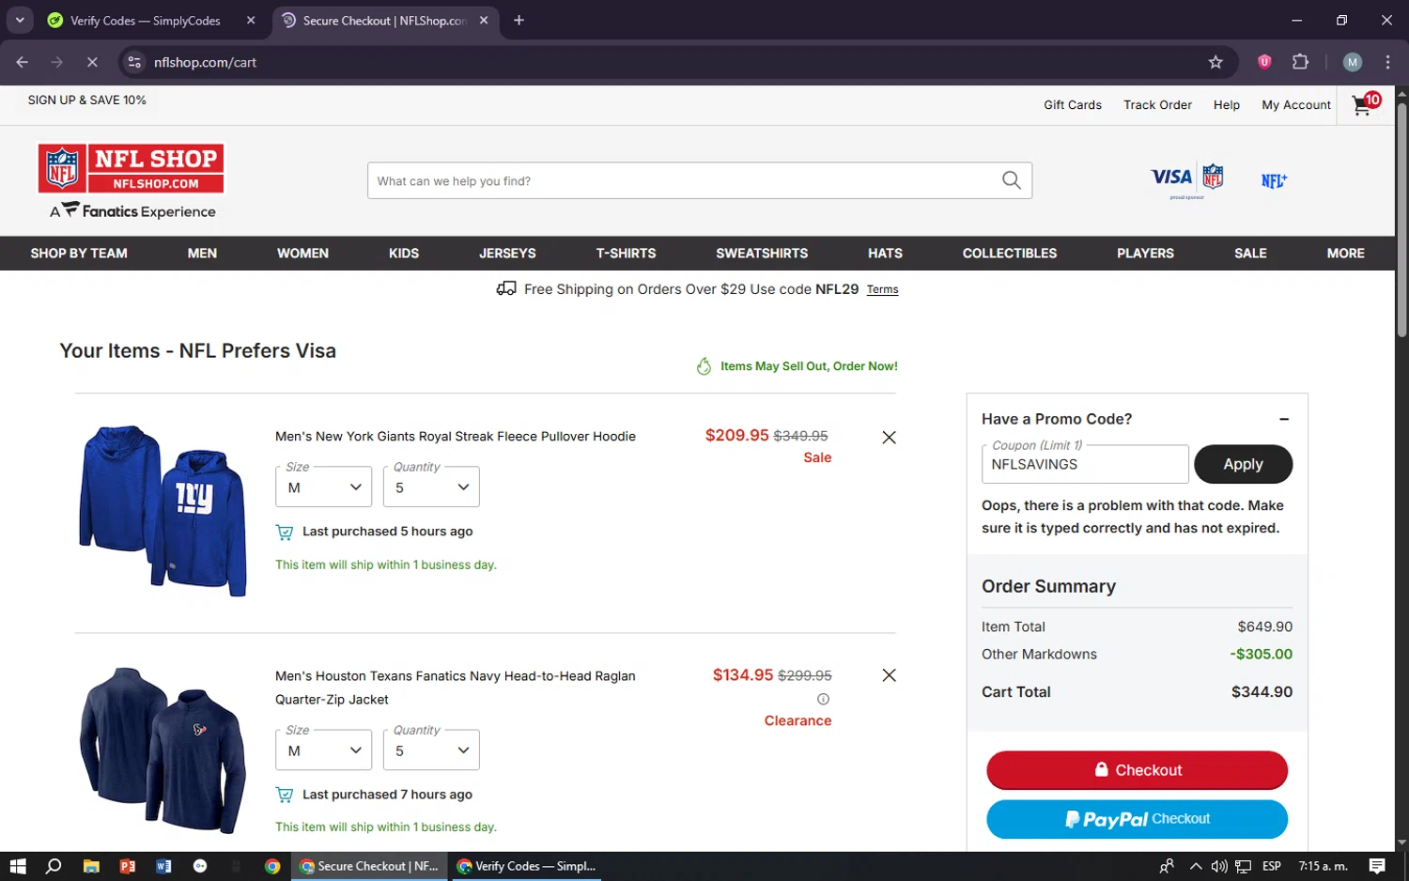Open the notification center icon
The height and width of the screenshot is (881, 1409).
[1377, 866]
